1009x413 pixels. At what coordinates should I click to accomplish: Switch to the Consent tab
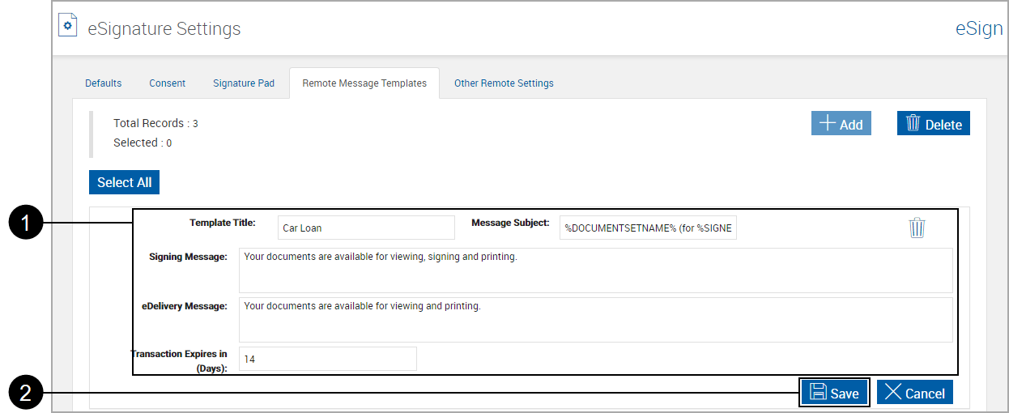pos(167,83)
